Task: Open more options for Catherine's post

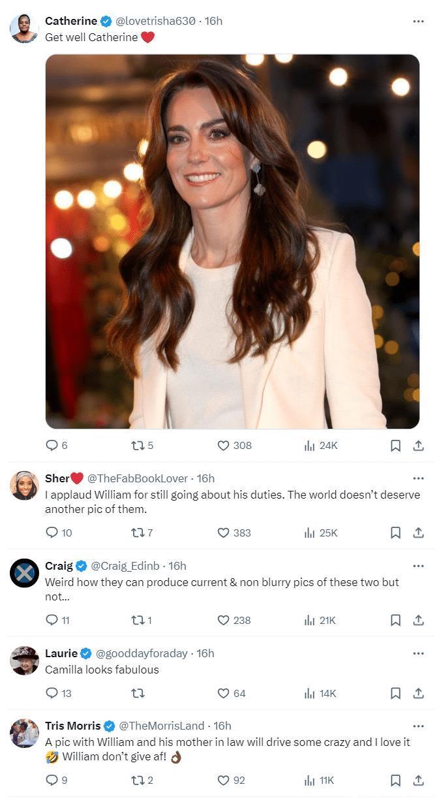Action: 418,21
